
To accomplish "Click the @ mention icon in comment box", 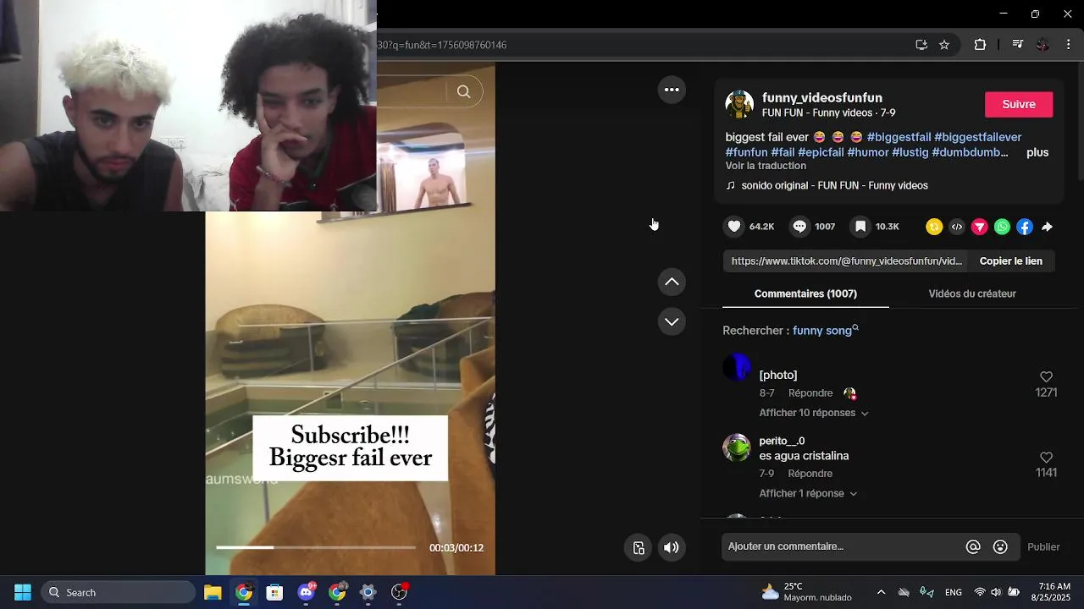I will pyautogui.click(x=973, y=547).
